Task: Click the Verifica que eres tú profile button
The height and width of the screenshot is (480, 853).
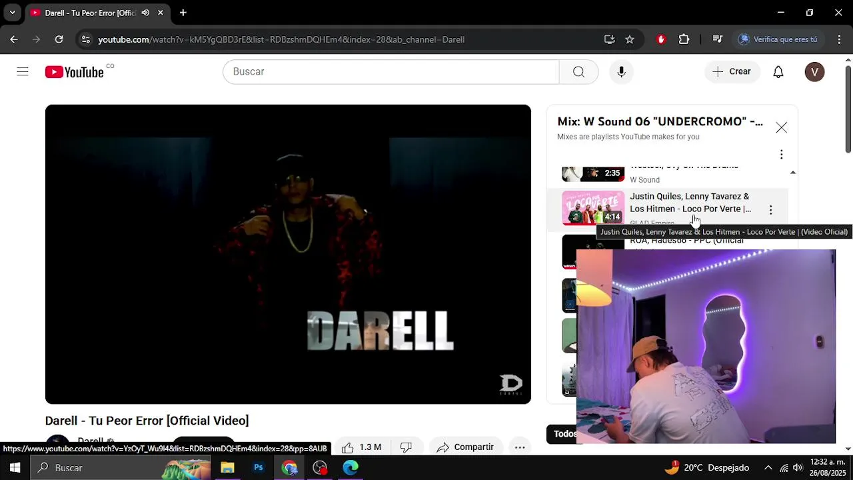Action: [778, 39]
